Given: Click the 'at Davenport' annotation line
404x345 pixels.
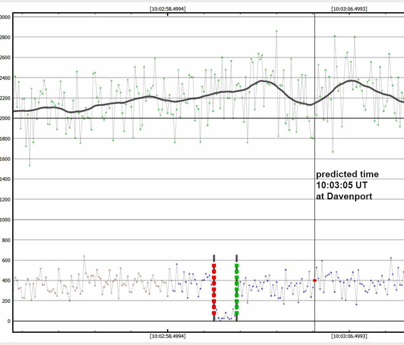Looking at the screenshot, I should click(x=344, y=196).
